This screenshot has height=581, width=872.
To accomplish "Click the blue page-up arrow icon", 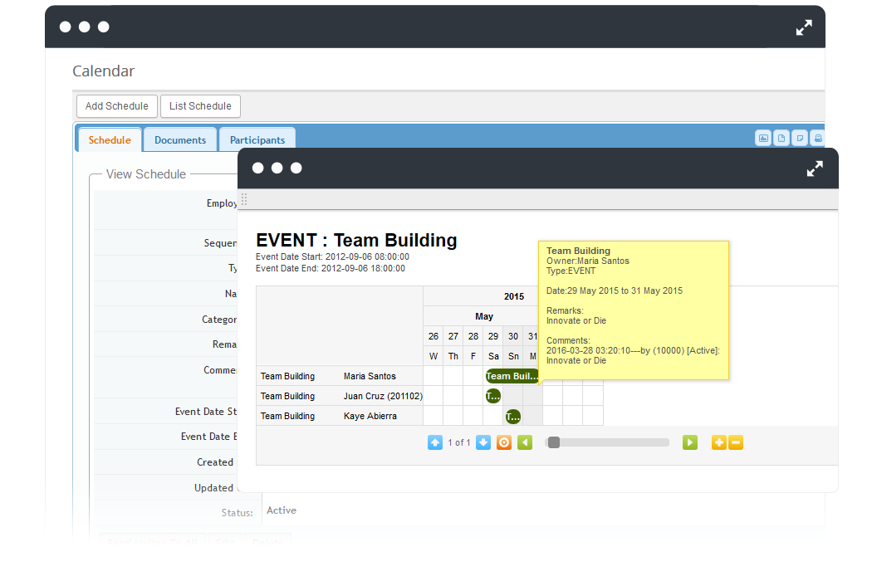I will (x=435, y=442).
